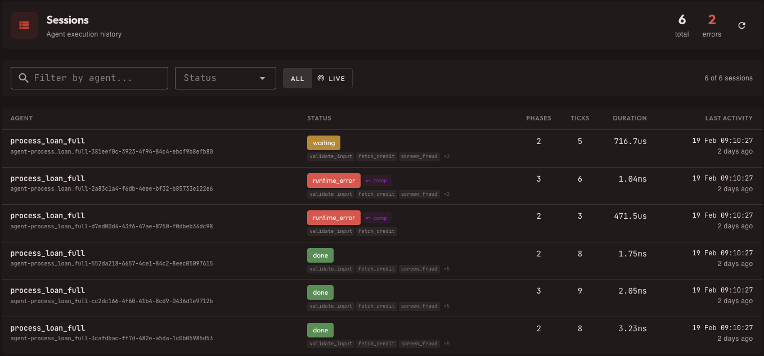Switch to the LIVE sessions view
764x356 pixels.
332,78
